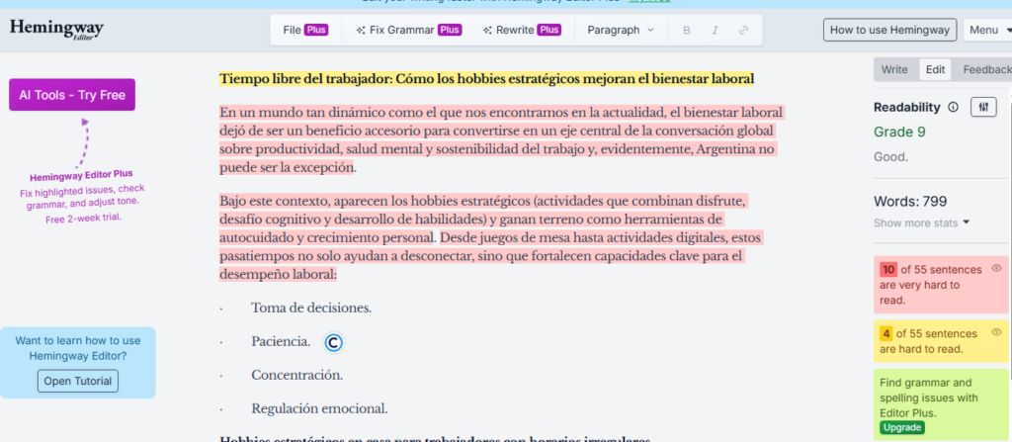Image resolution: width=1012 pixels, height=442 pixels.
Task: Click the red number 10 badge
Action: tap(888, 270)
